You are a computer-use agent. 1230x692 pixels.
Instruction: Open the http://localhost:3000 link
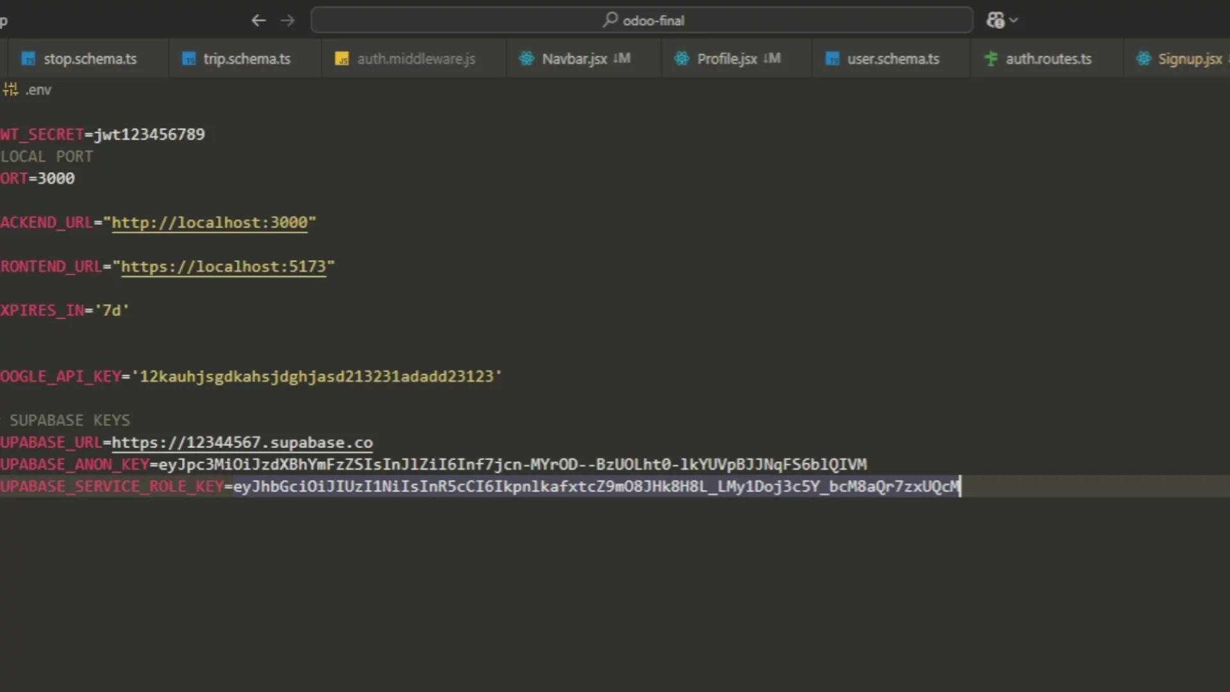(210, 222)
